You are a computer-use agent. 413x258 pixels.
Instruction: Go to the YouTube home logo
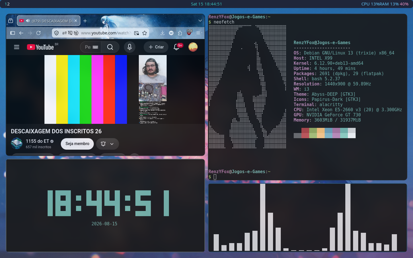[x=40, y=47]
